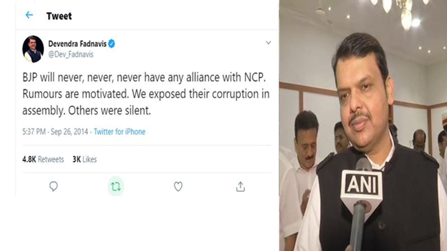Click the ANI logo on the microphone
447x251 pixels.
pos(362,183)
